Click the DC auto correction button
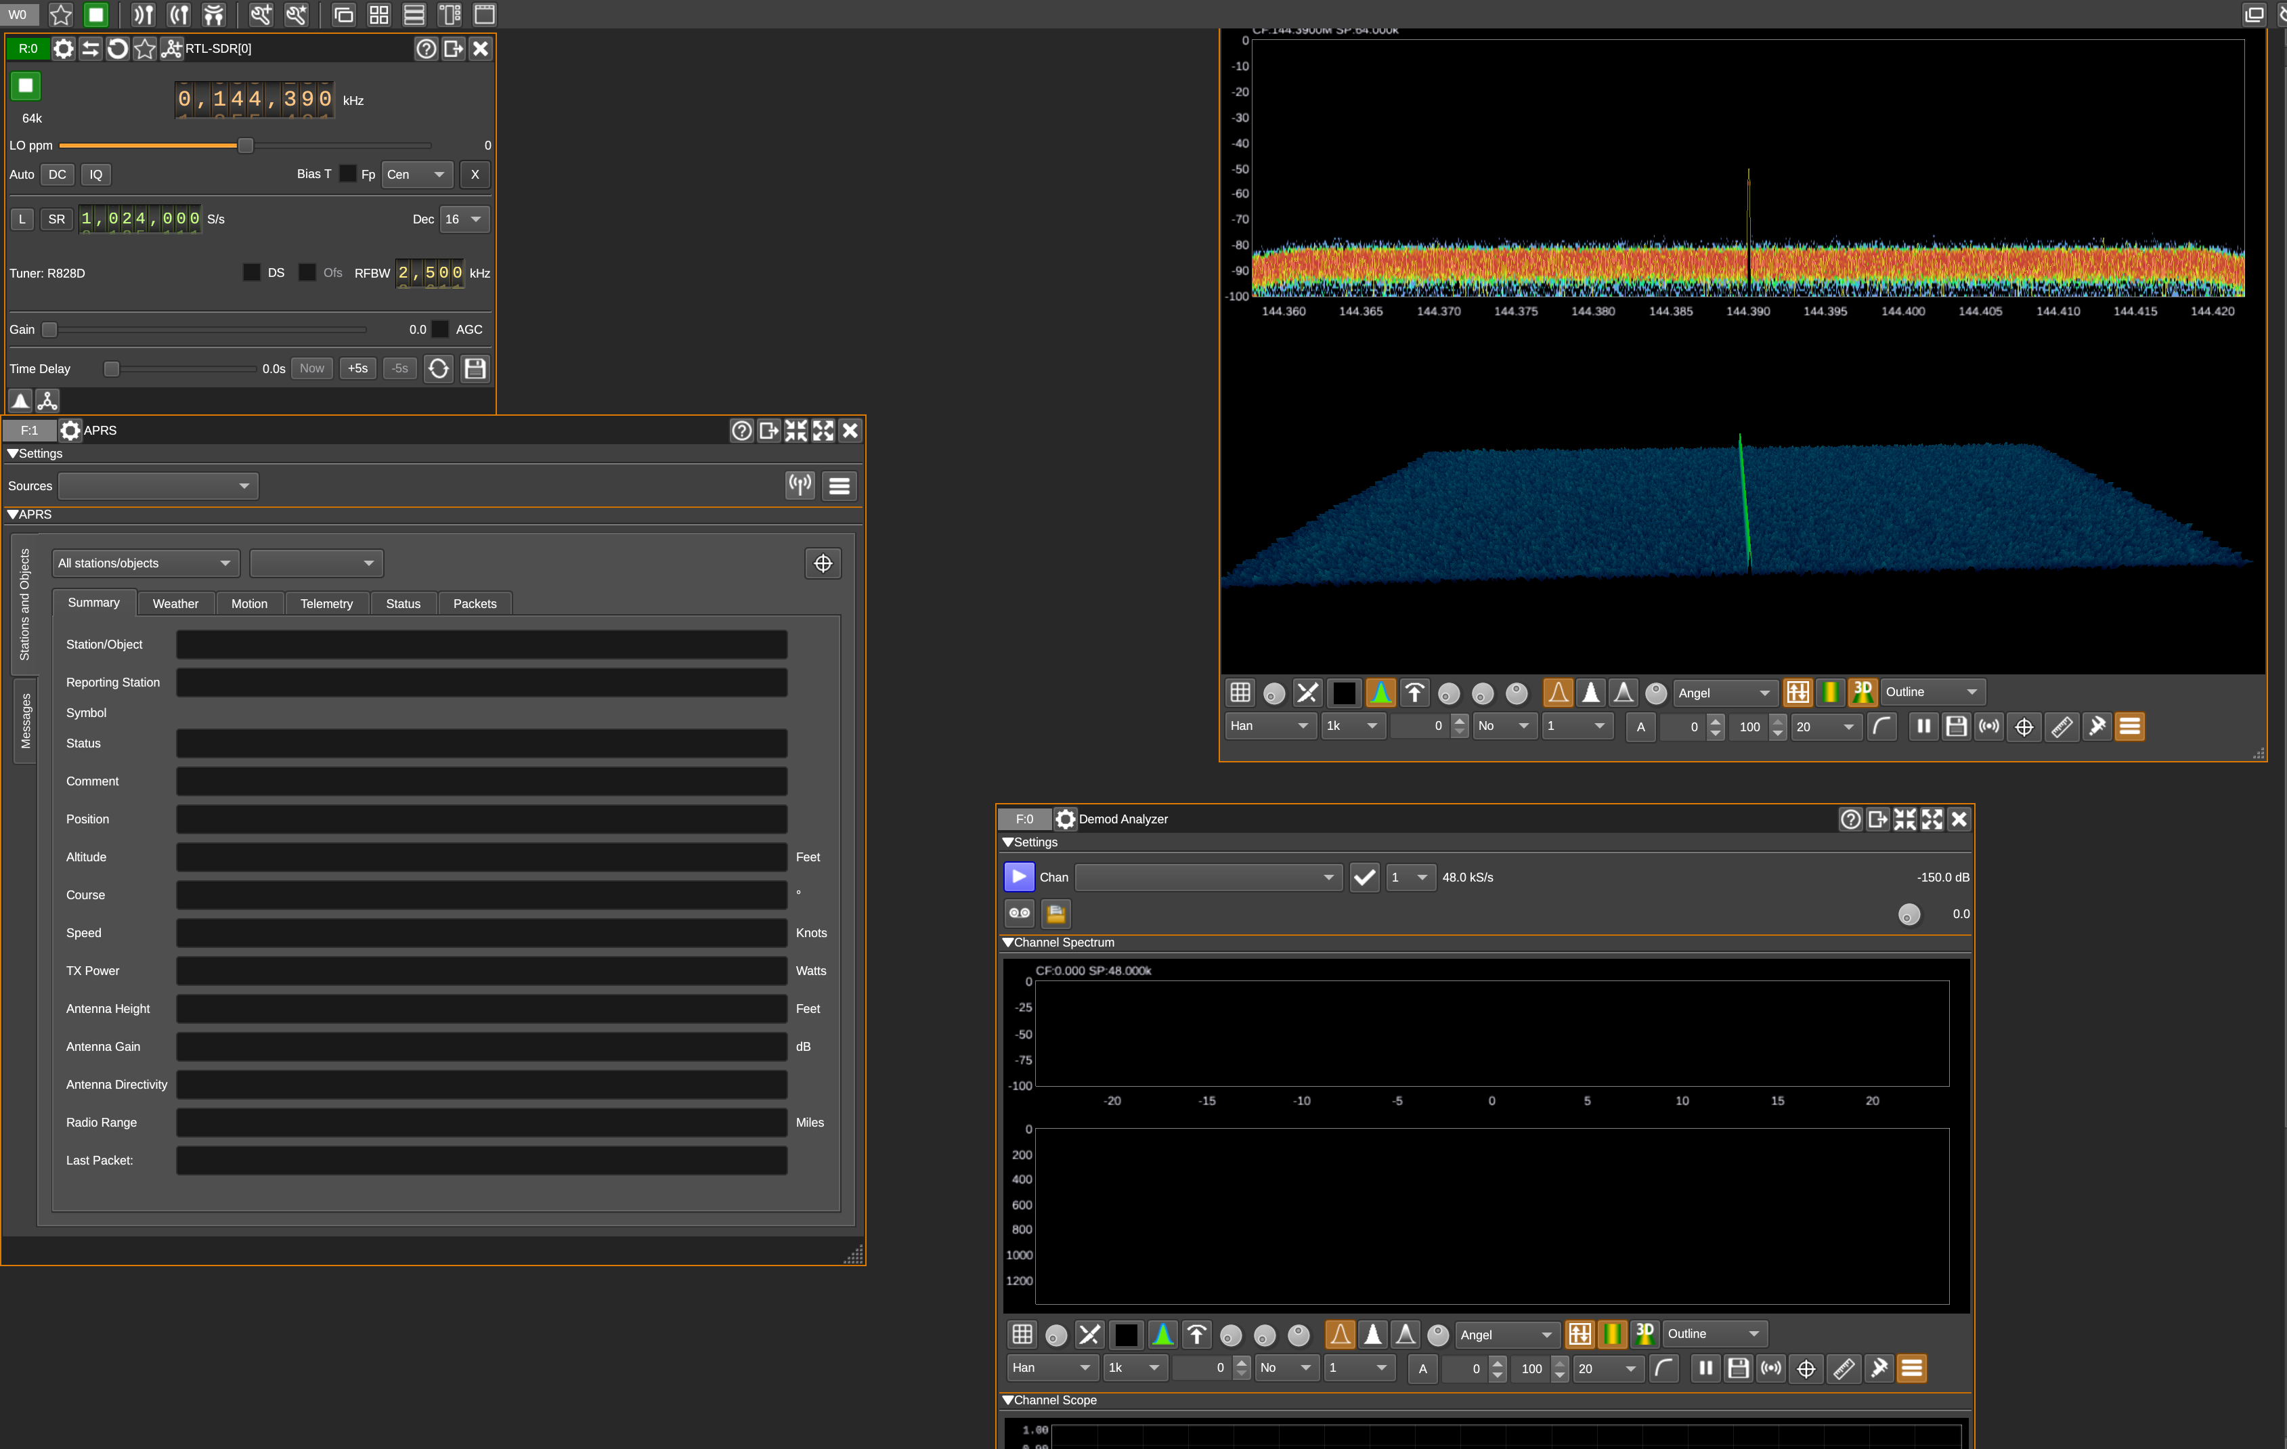This screenshot has height=1449, width=2287. (57, 174)
